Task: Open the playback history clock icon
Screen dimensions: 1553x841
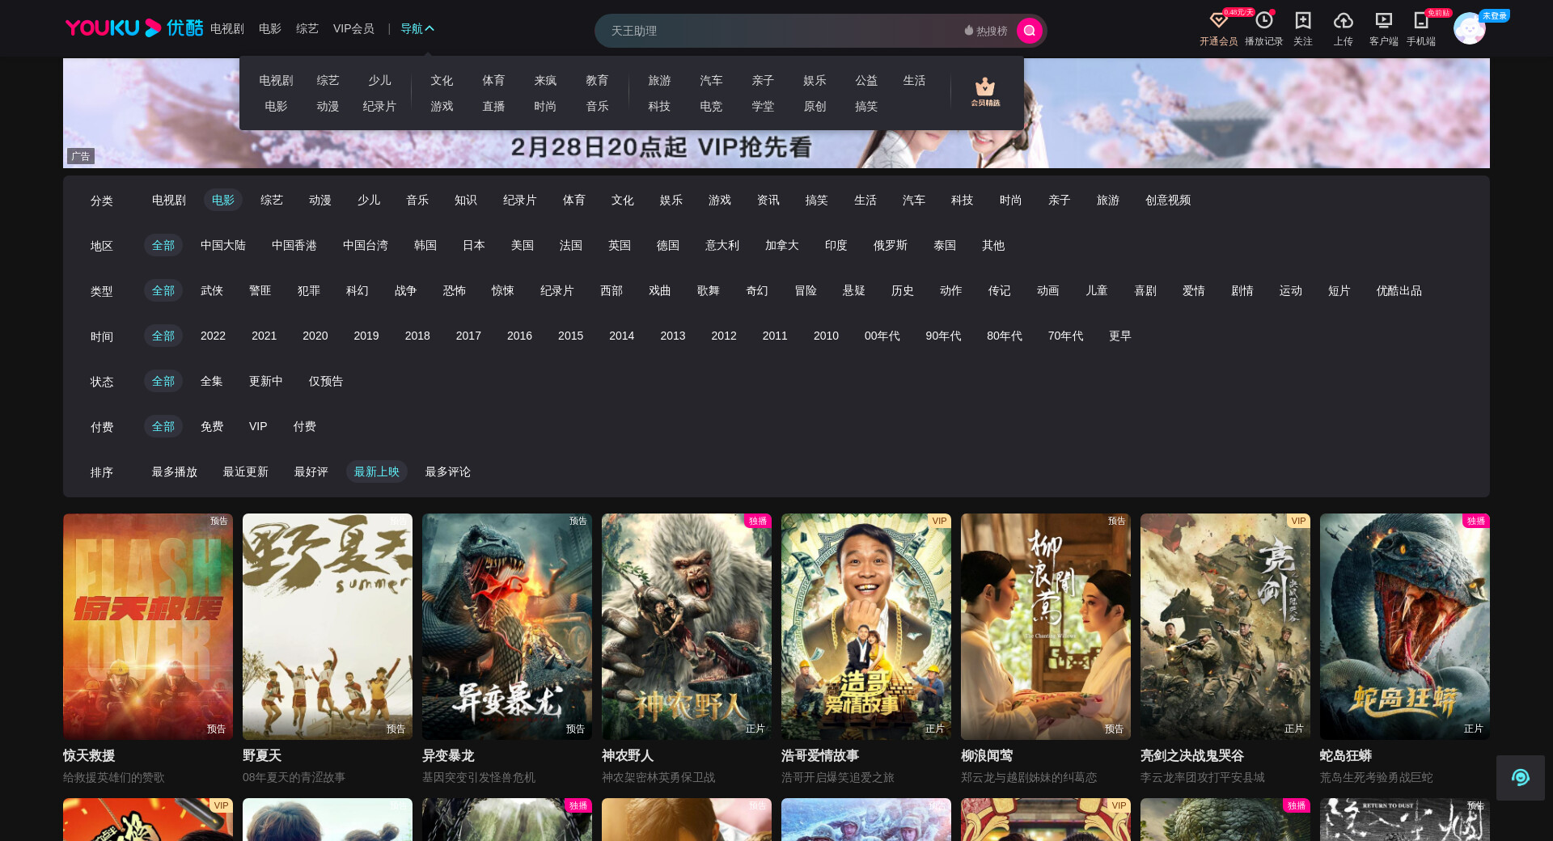Action: [1263, 21]
